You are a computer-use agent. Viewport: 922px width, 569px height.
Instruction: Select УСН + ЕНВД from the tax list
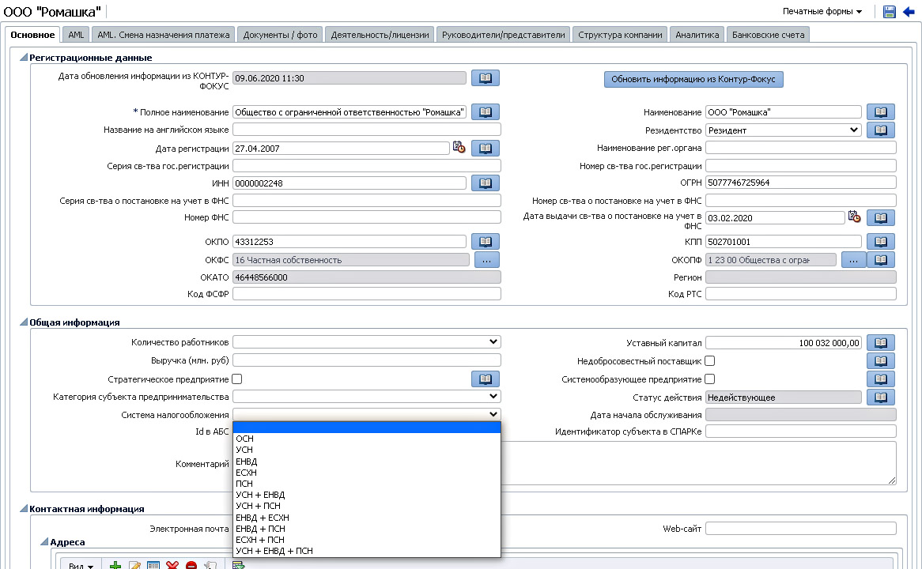coord(259,495)
